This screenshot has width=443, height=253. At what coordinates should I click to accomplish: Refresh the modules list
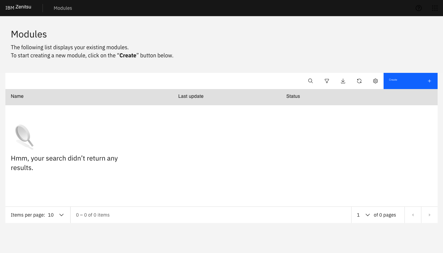(359, 81)
